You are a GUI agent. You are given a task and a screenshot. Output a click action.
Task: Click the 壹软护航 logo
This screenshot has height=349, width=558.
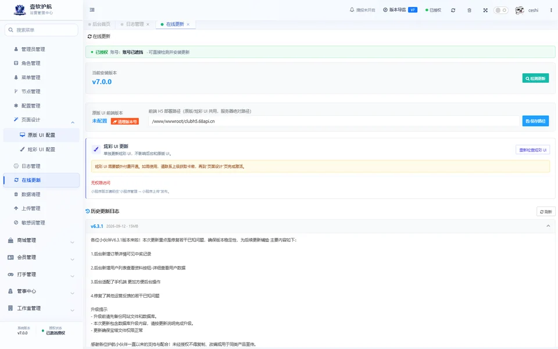[20, 10]
